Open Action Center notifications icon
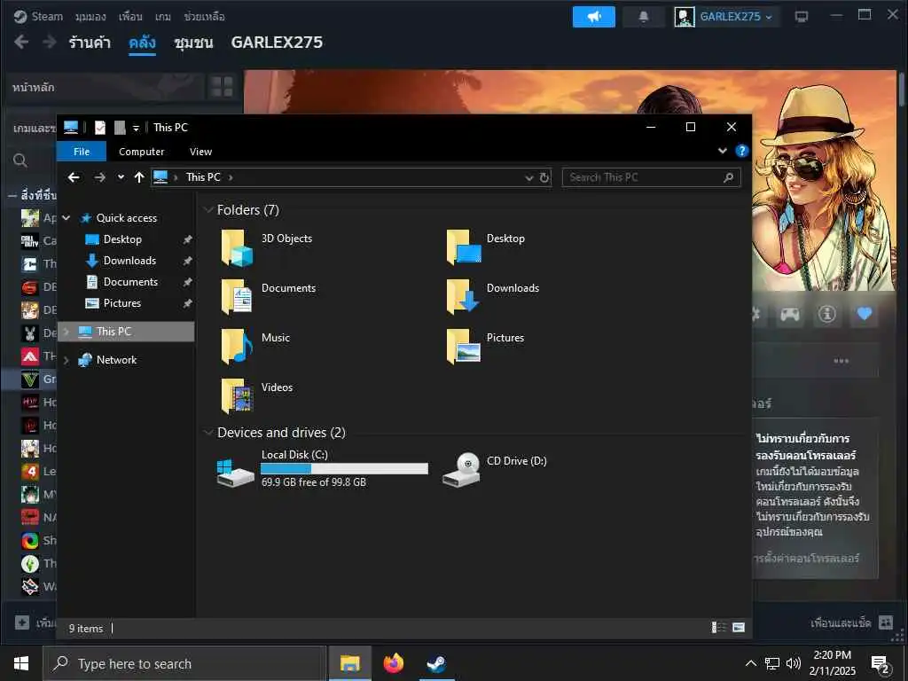The image size is (908, 681). point(881,663)
